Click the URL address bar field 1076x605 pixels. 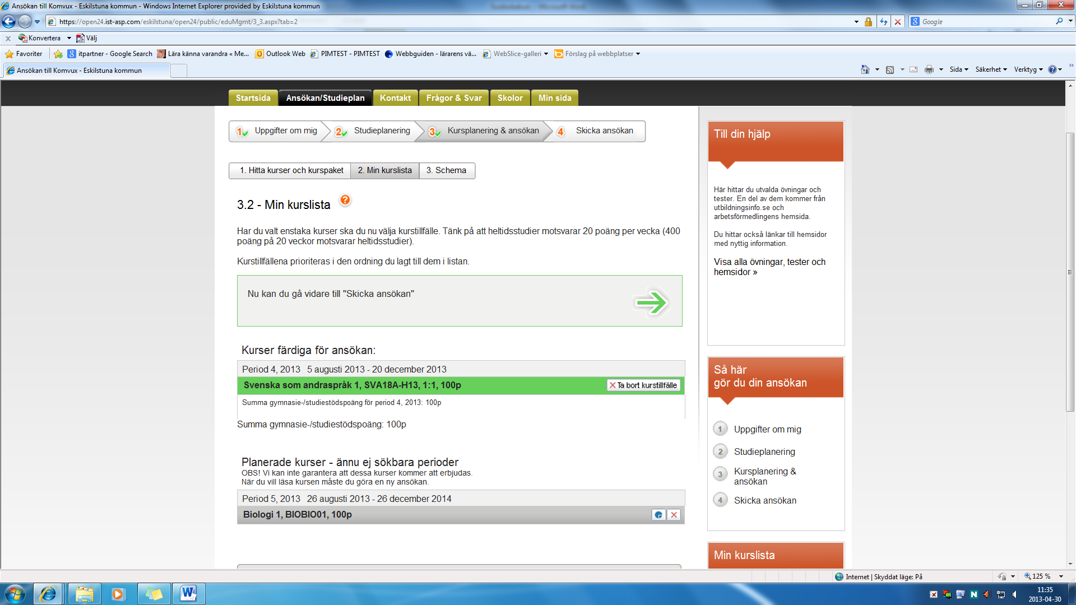pos(448,22)
